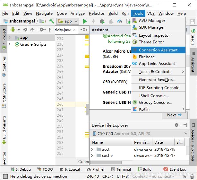The width and height of the screenshot is (197, 180).
Task: Open AVD Manager from Tools menu
Action: tap(158, 21)
